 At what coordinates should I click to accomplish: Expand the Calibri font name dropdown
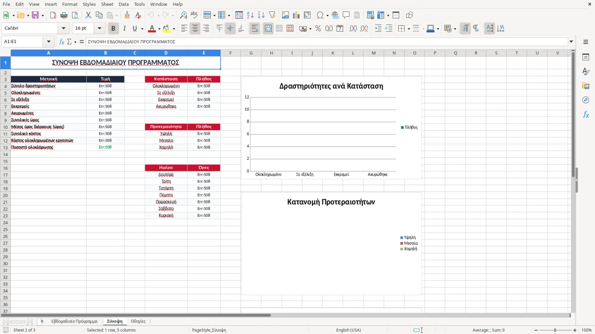click(63, 29)
